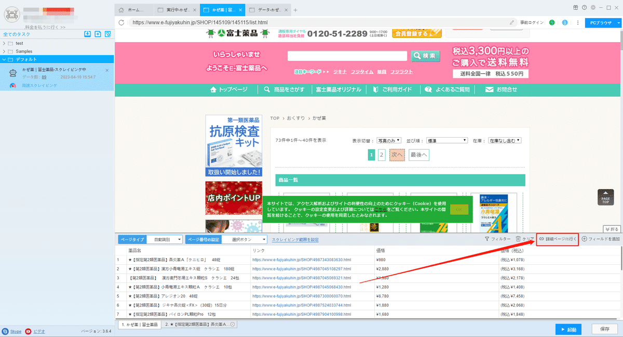Click the ビデオ video icon at bottom left

pyautogui.click(x=28, y=331)
